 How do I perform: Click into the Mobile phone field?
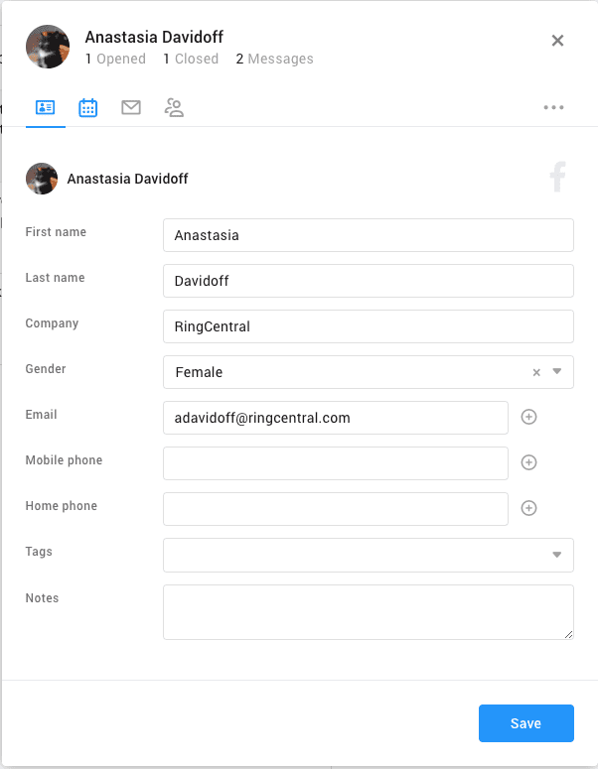(335, 463)
